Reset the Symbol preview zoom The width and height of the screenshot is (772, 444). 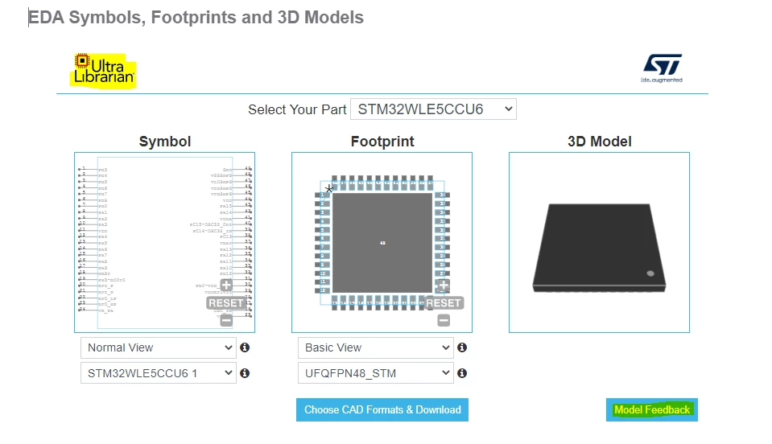click(226, 303)
